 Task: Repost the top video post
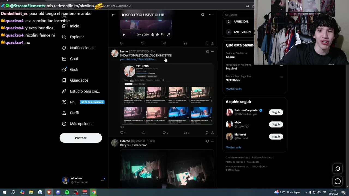tap(143, 43)
